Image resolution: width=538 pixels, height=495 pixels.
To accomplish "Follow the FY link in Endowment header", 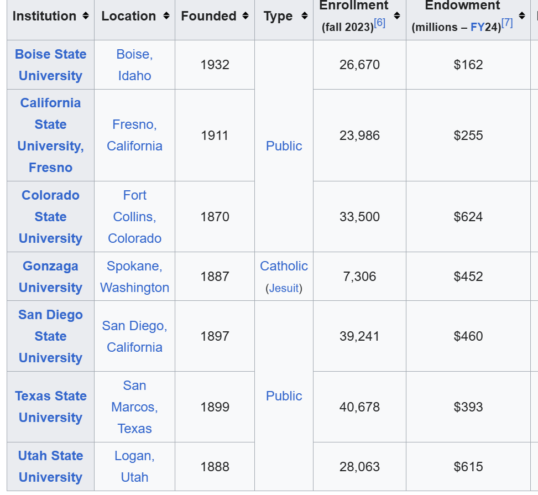I will (x=477, y=27).
